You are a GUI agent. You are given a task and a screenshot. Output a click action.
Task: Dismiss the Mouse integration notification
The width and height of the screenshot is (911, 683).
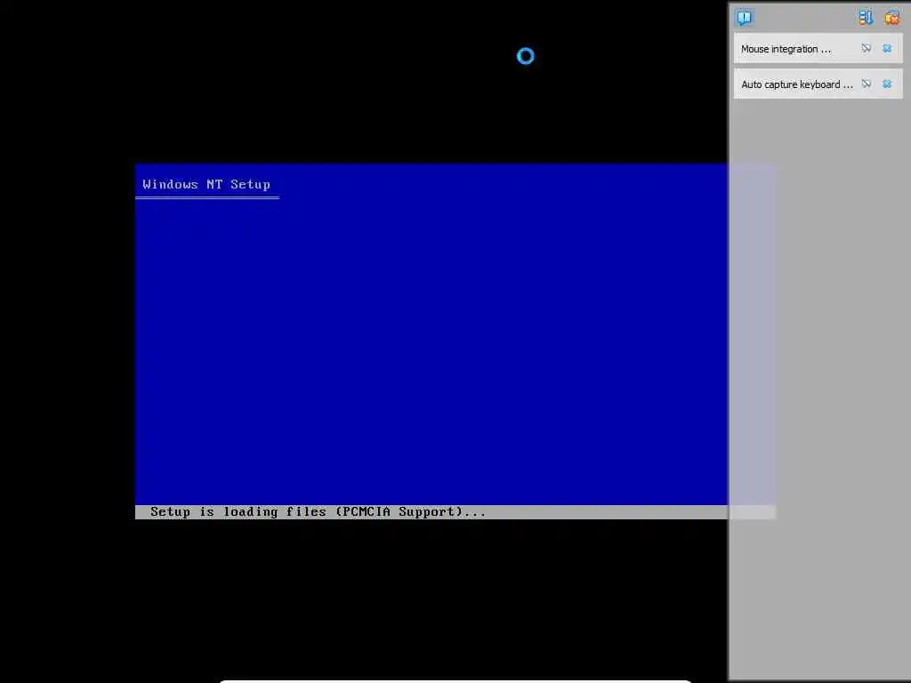[887, 48]
